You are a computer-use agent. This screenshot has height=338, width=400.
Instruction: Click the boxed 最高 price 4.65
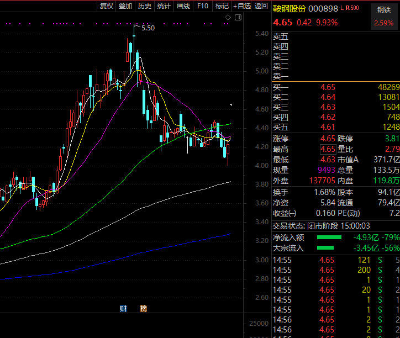(328, 149)
